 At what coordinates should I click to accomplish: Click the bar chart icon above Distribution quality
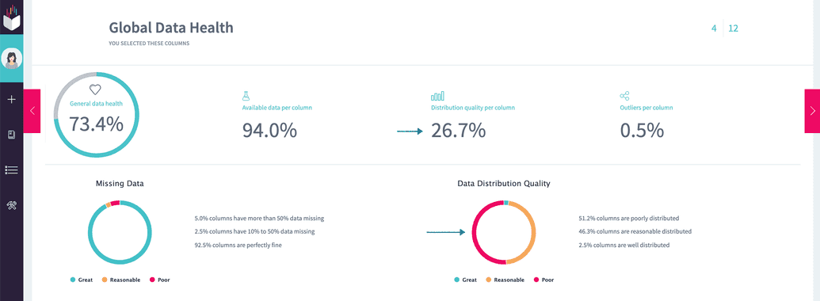tap(437, 96)
